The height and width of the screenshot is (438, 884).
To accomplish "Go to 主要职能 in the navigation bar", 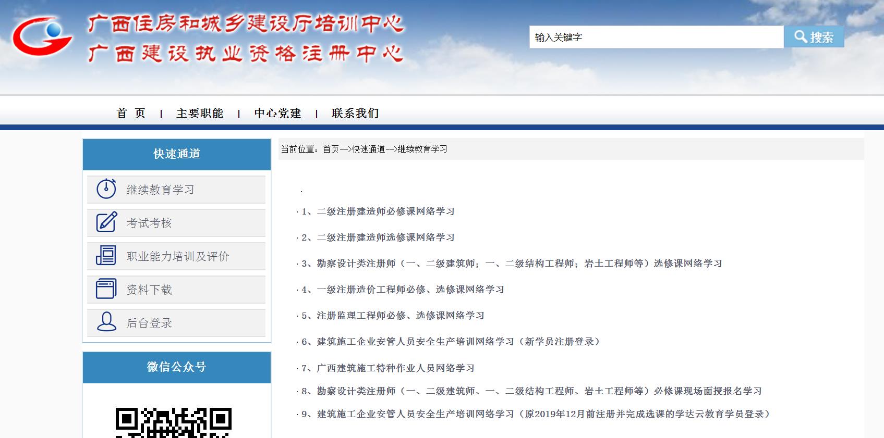I will 200,114.
